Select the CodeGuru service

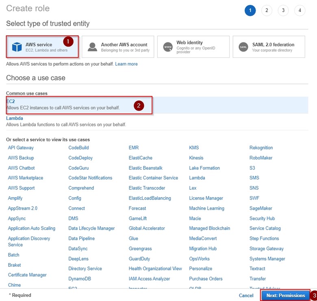(x=78, y=168)
